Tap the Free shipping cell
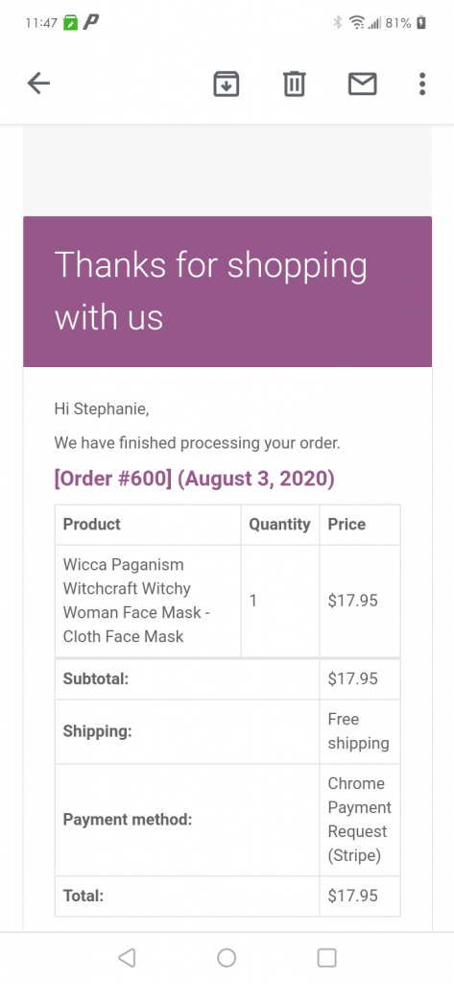This screenshot has width=454, height=984. (x=359, y=731)
